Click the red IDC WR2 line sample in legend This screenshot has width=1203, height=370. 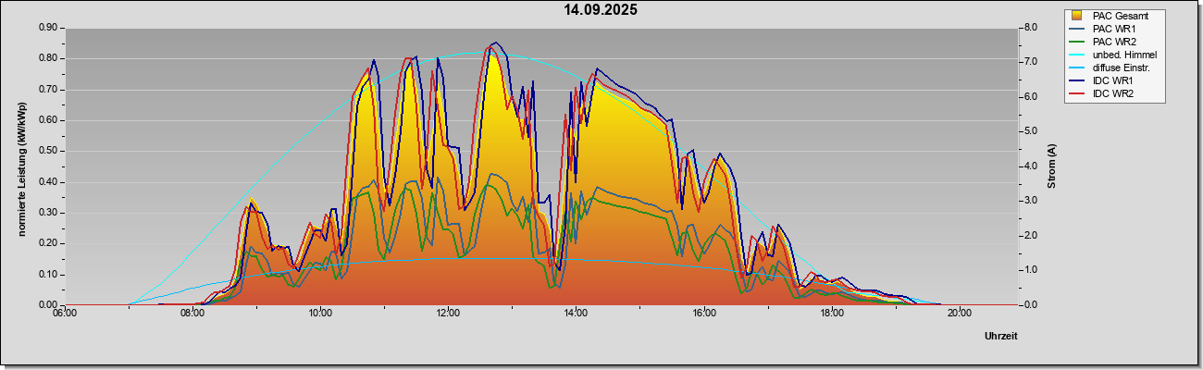[x=1076, y=93]
